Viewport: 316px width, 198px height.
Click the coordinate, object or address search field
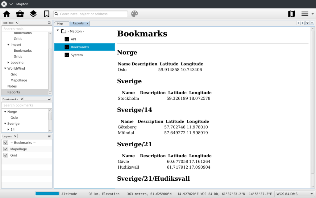[91, 14]
